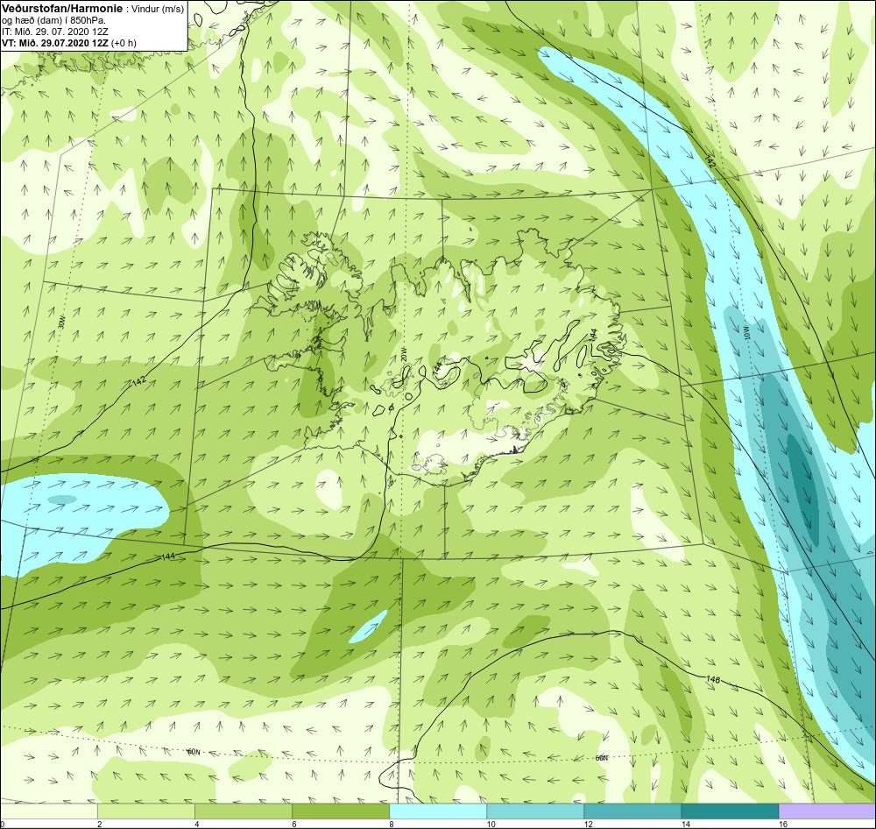Click the '10' value on the legend scale
Viewport: 876px width, 829px height.
point(490,824)
